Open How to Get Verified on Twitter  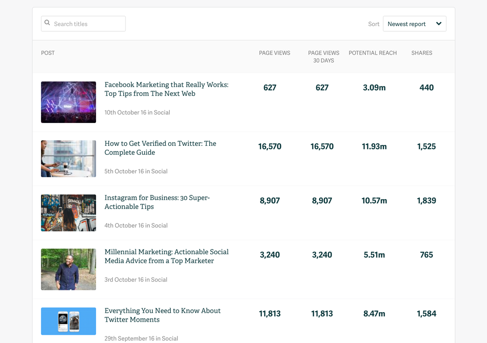[x=160, y=148]
